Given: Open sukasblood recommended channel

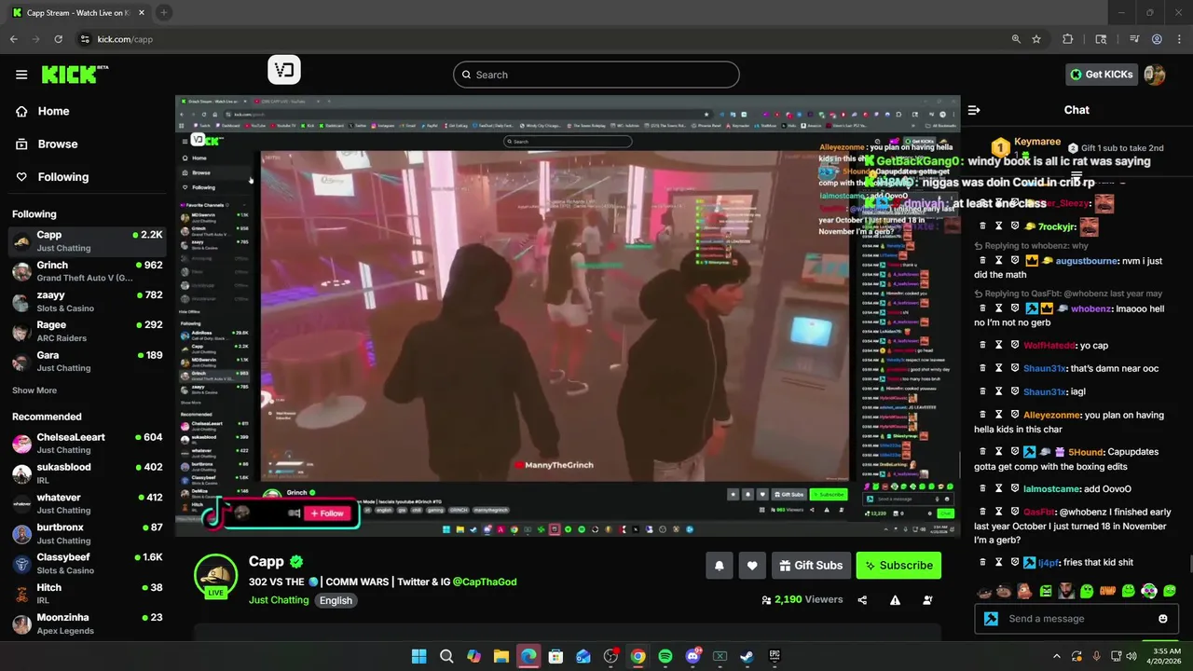Looking at the screenshot, I should click(88, 472).
